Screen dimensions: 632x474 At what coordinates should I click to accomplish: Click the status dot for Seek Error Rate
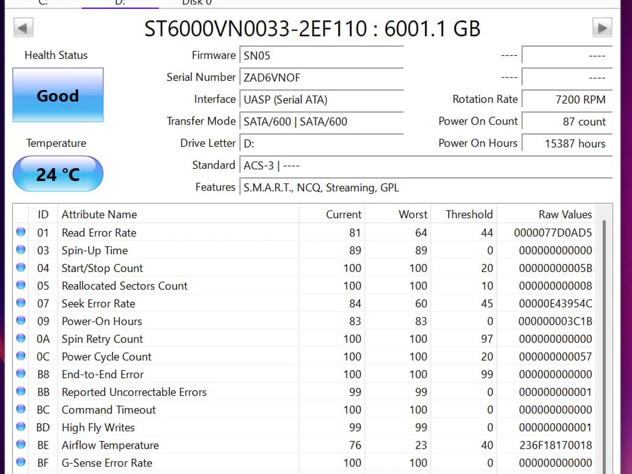click(21, 303)
